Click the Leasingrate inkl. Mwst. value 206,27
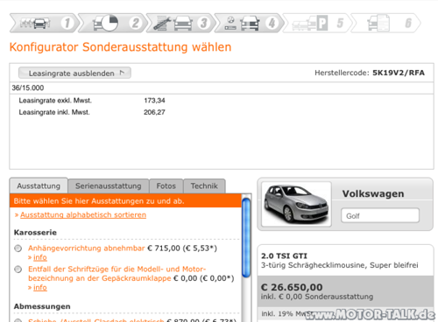The image size is (438, 322). [x=154, y=112]
